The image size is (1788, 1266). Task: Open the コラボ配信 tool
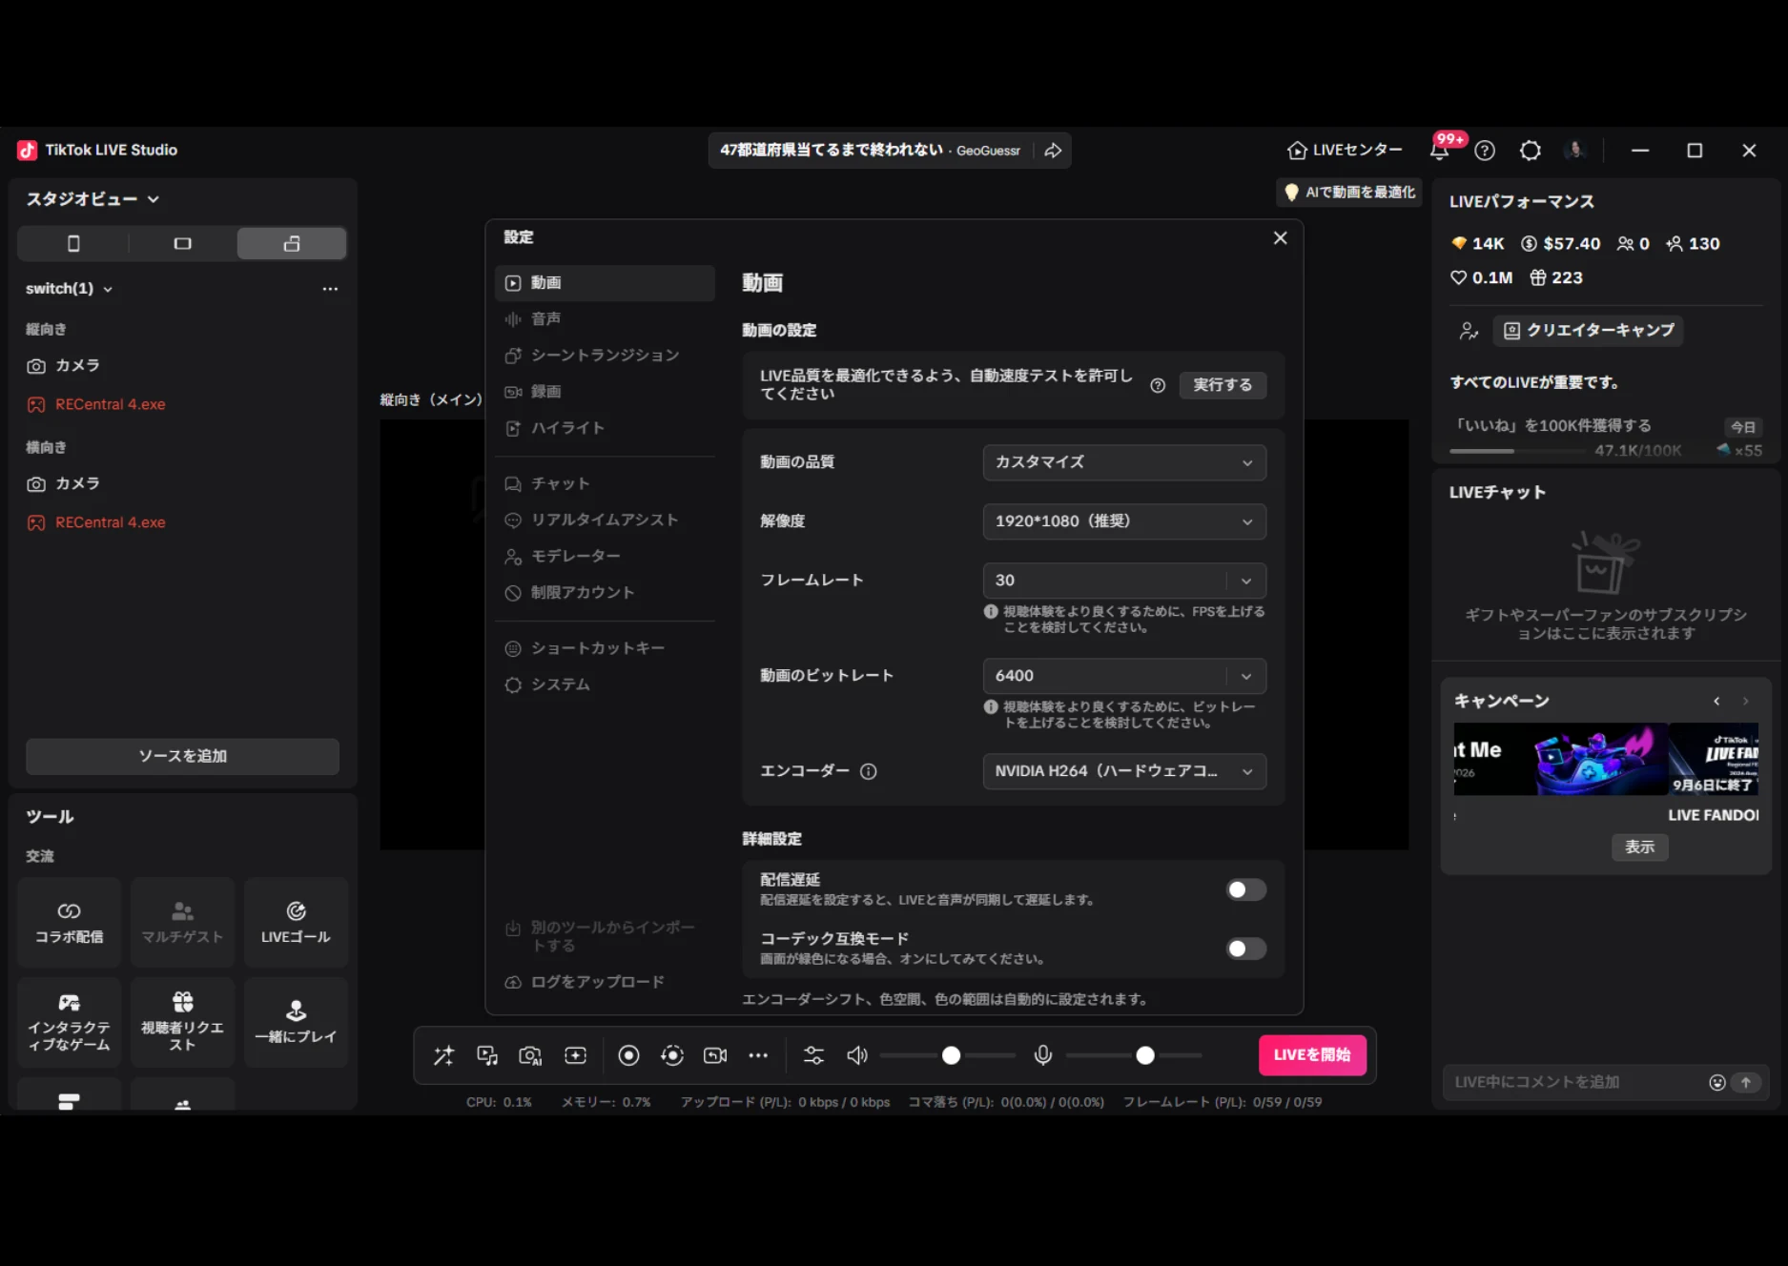69,922
